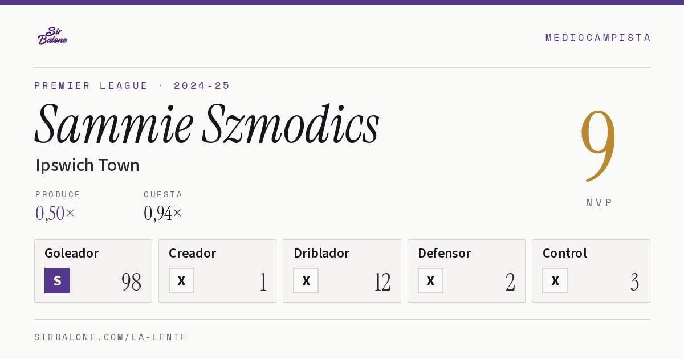Select the Driblador card score 12

[382, 282]
